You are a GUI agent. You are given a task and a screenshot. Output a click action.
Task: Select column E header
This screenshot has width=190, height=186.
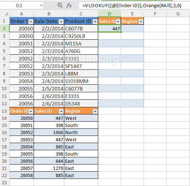click(x=132, y=14)
